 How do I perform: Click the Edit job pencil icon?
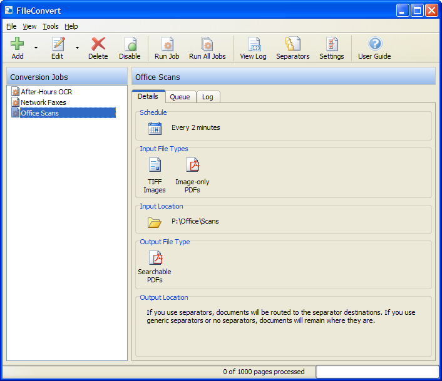coord(58,44)
